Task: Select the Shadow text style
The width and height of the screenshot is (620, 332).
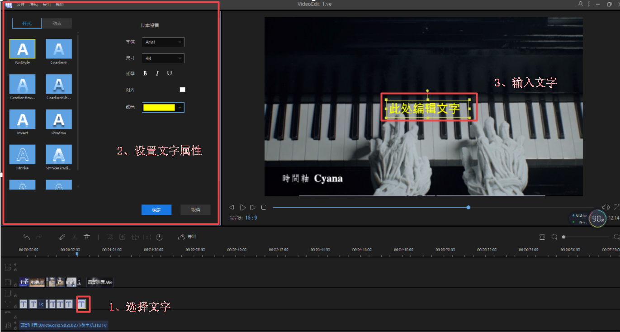Action: click(59, 119)
